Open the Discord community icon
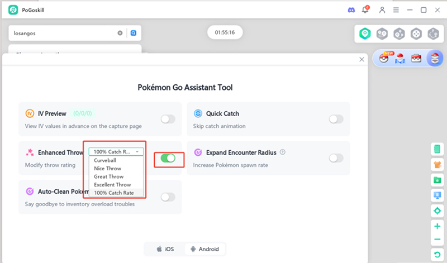 point(351,10)
